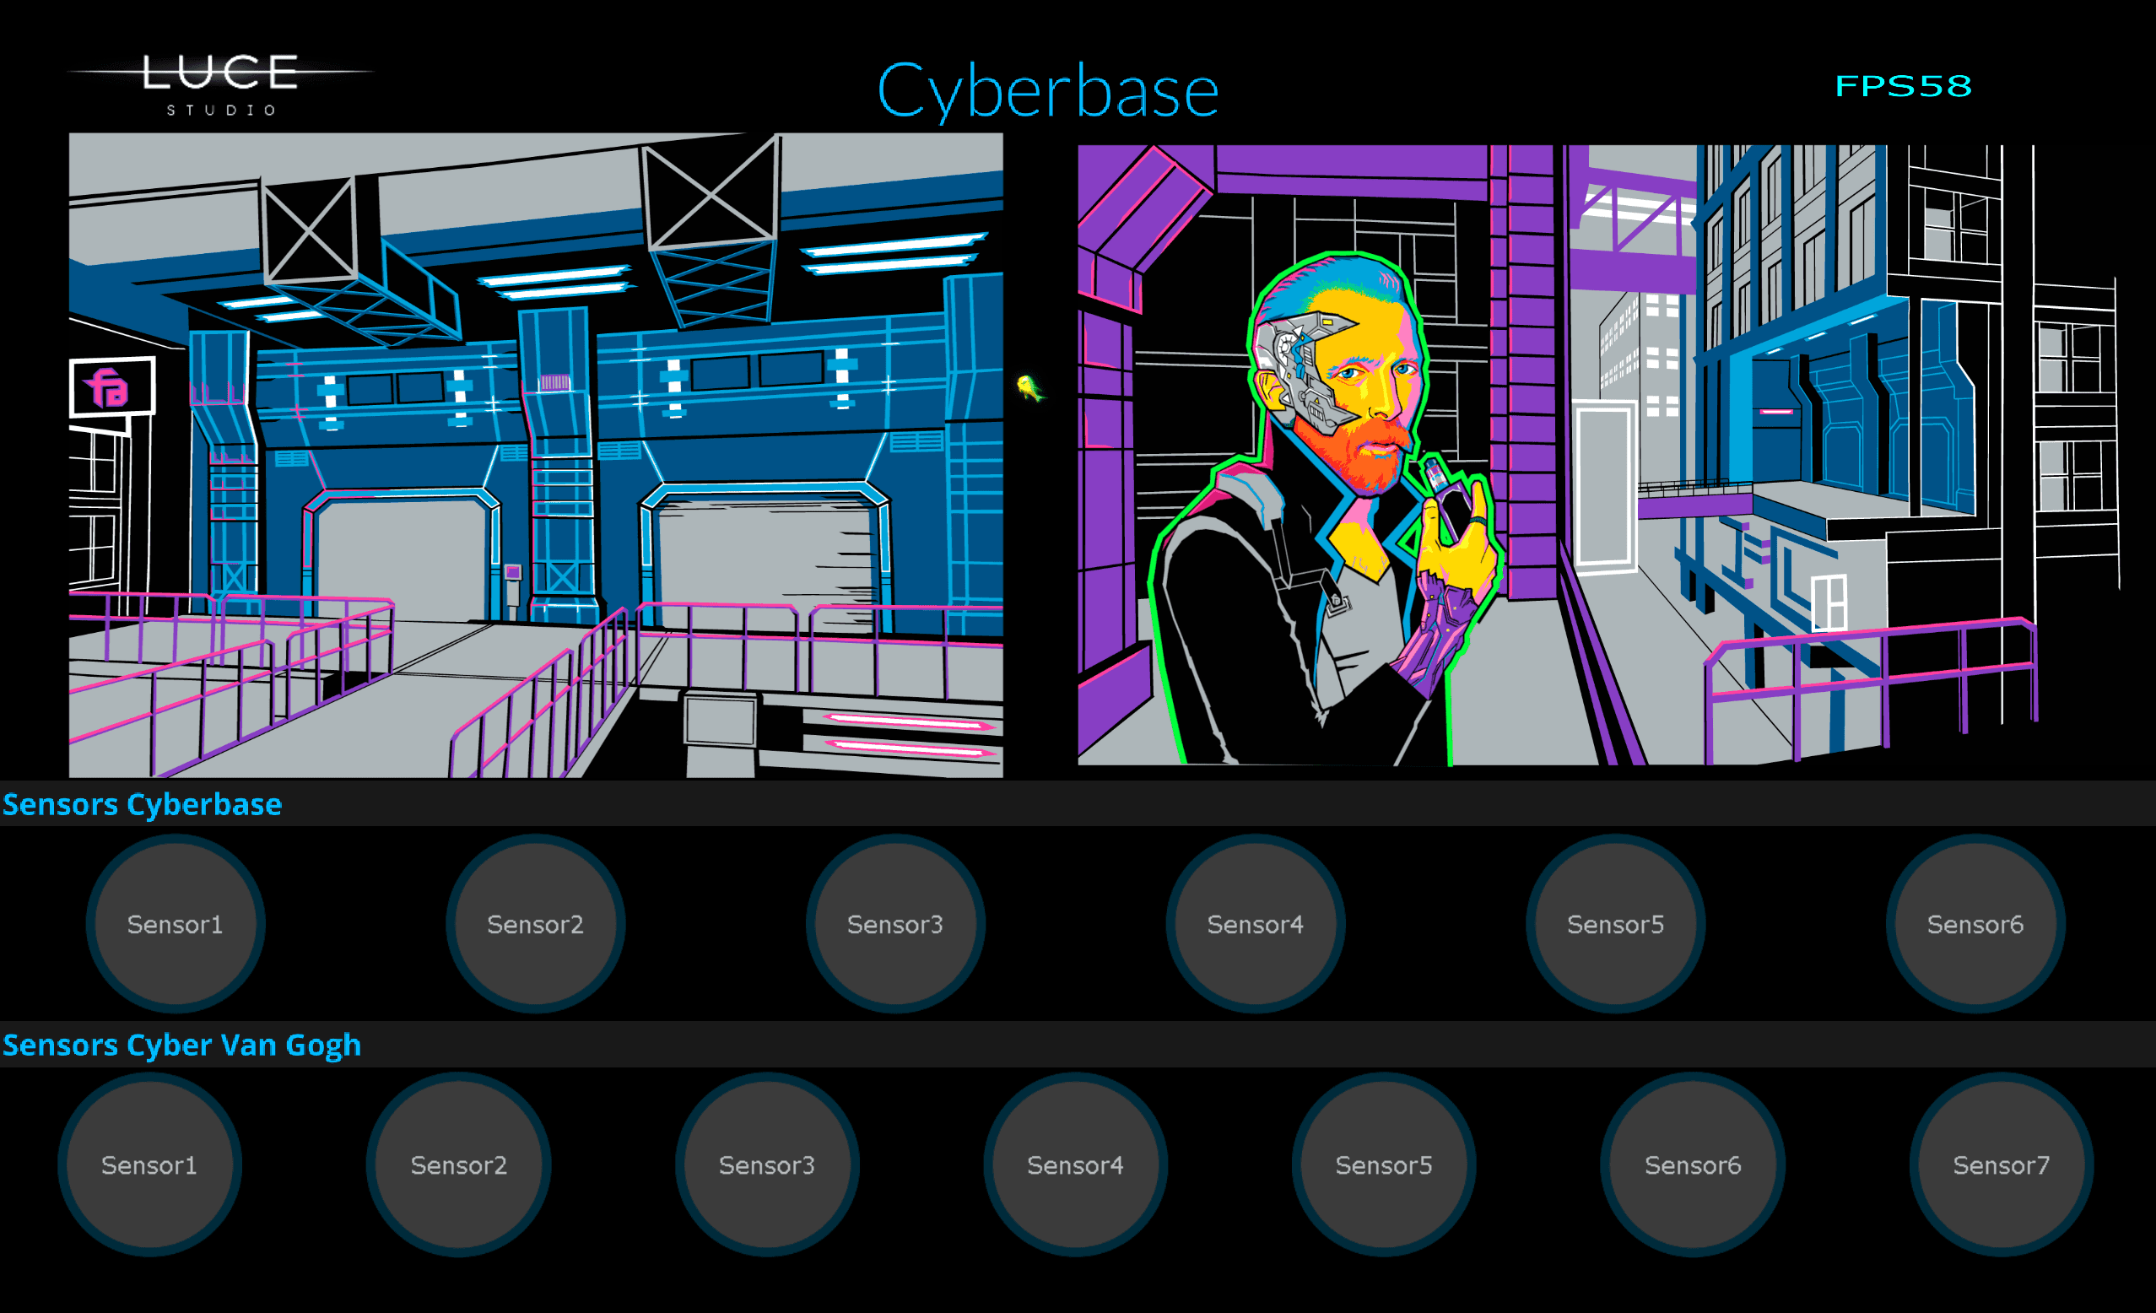Toggle Sensor6 in Sensors Cyberbase row

(x=1975, y=924)
